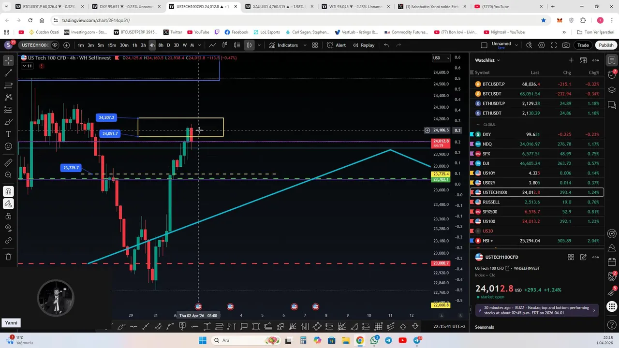Switch to 15m timeframe
Viewport: 619px width, 348px height.
[112, 45]
